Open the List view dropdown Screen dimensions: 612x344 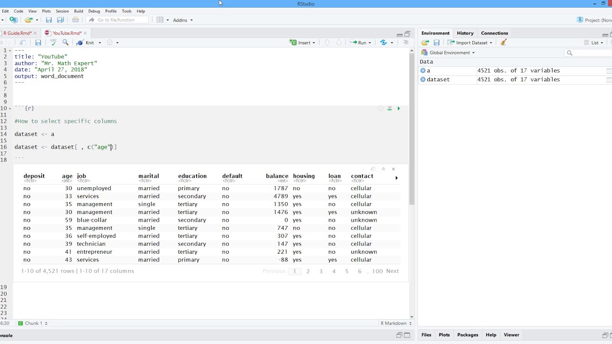[594, 43]
